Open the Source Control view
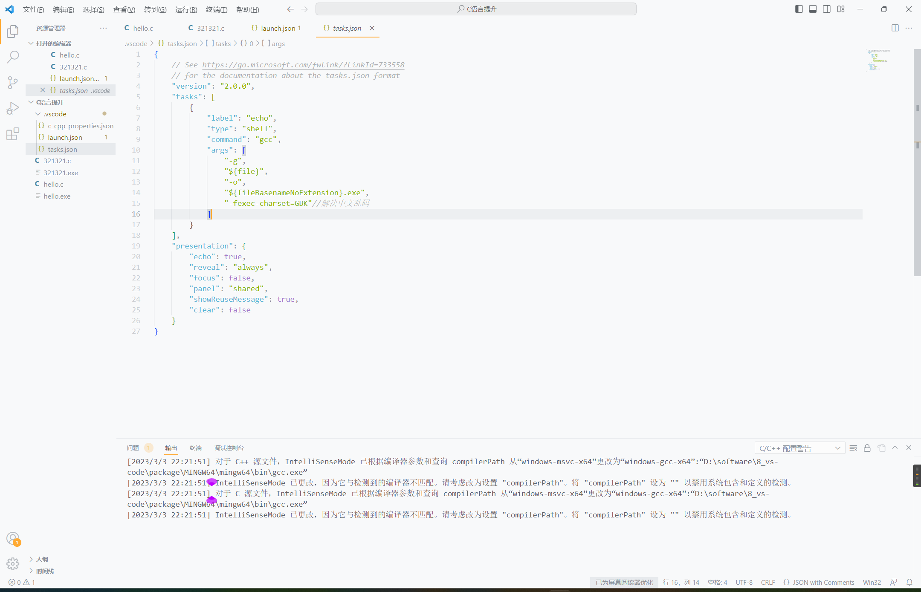Screen dimensions: 921x592 tap(13, 82)
